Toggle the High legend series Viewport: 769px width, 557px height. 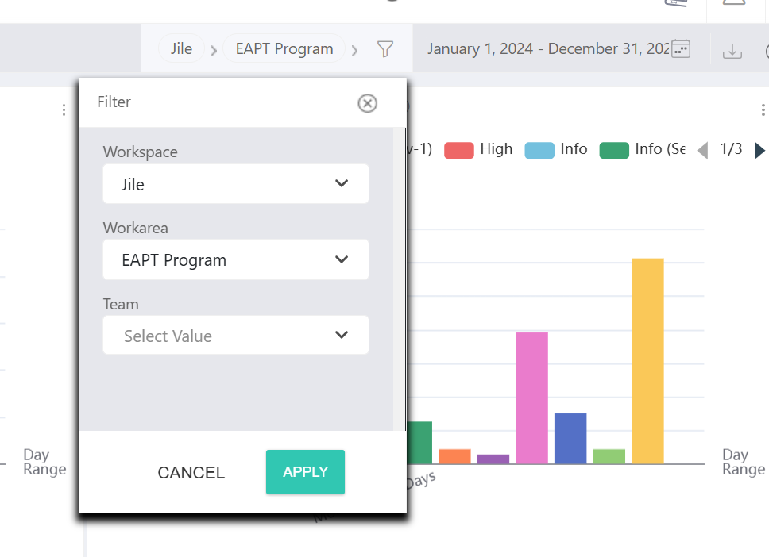click(x=478, y=149)
